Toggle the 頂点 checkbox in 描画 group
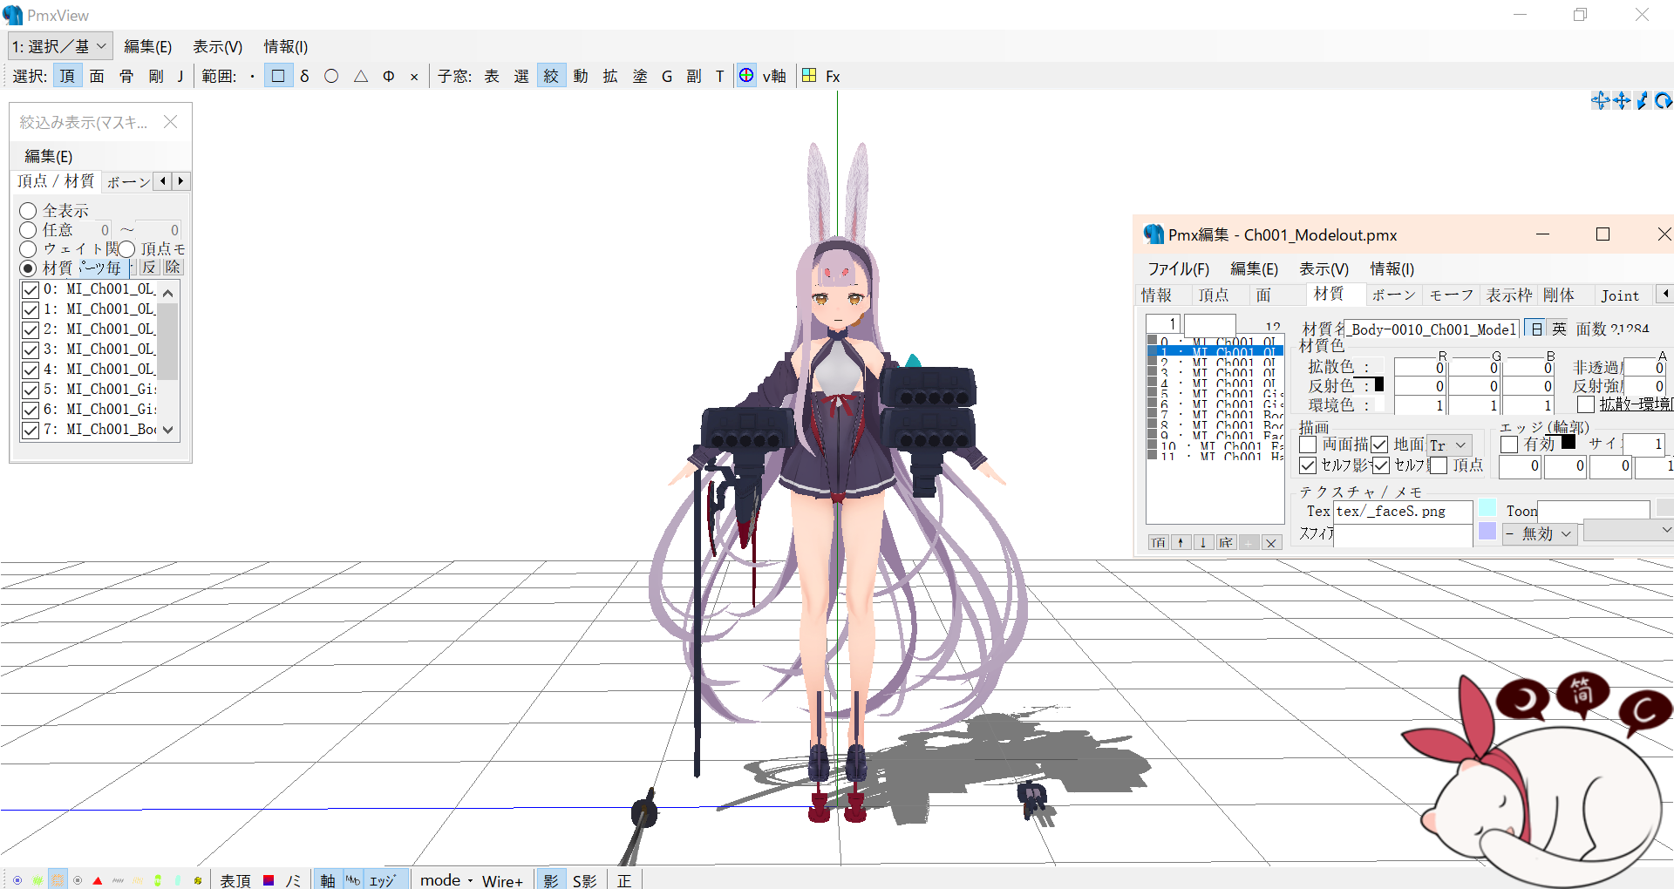This screenshot has height=889, width=1674. [x=1439, y=465]
